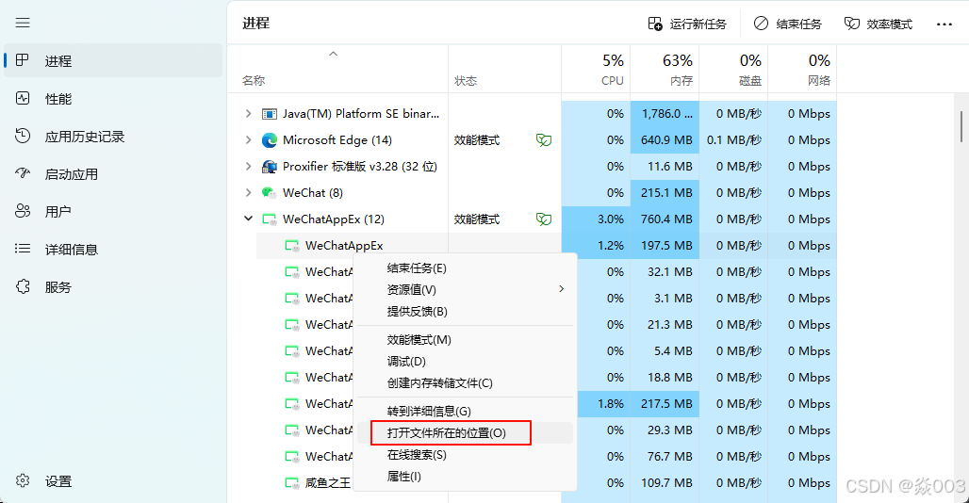Choose 提供反馈(B) in context menu
The image size is (969, 503).
click(x=465, y=312)
